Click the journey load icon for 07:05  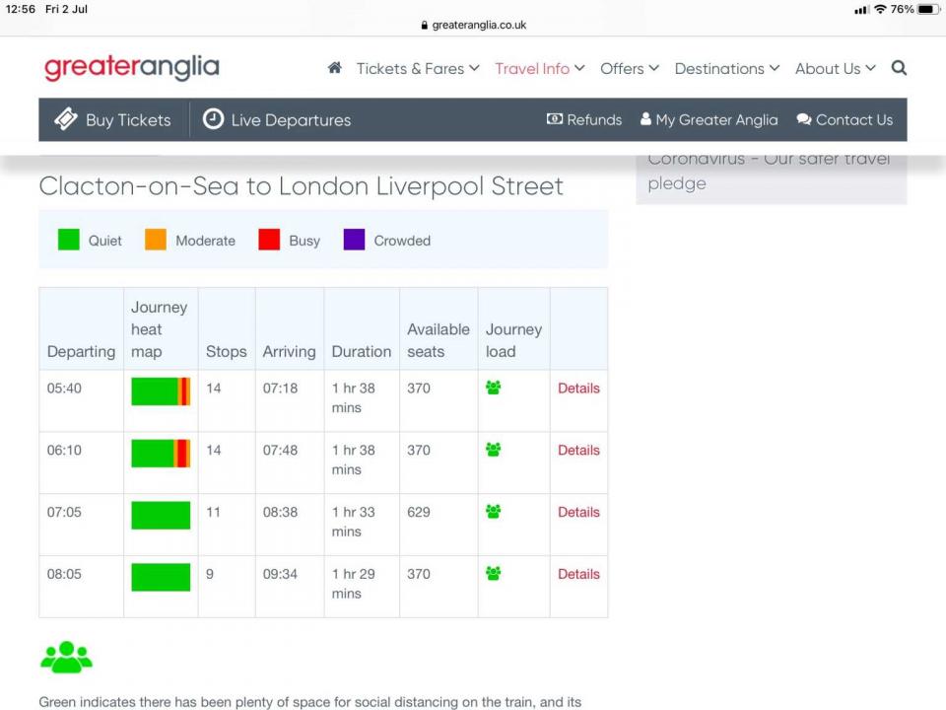494,512
